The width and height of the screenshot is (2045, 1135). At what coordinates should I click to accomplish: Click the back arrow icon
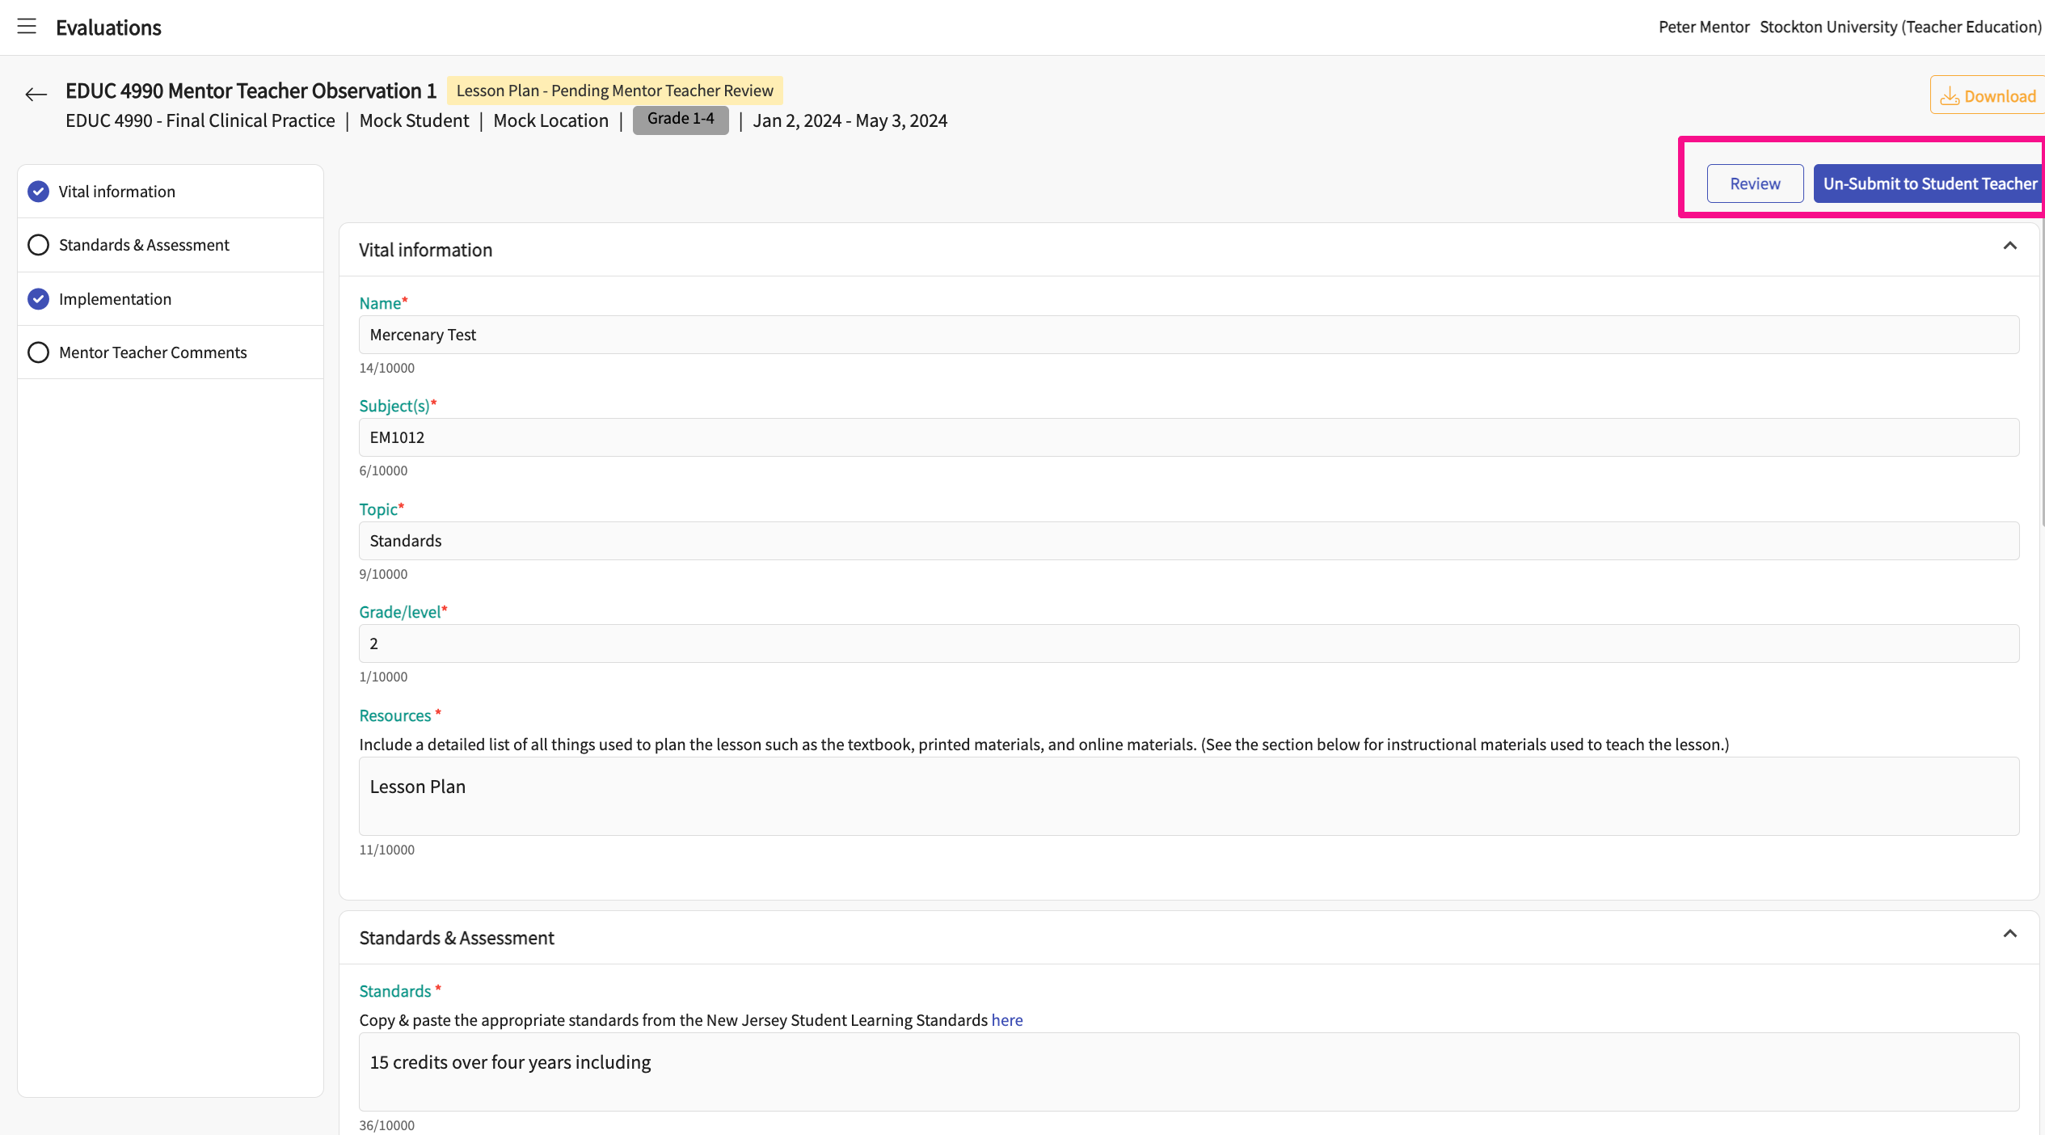click(36, 95)
